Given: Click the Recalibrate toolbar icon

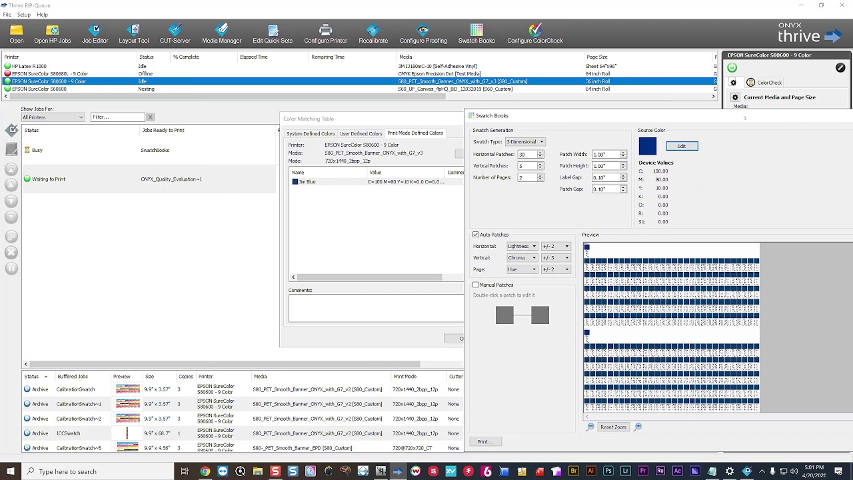Looking at the screenshot, I should click(x=373, y=34).
